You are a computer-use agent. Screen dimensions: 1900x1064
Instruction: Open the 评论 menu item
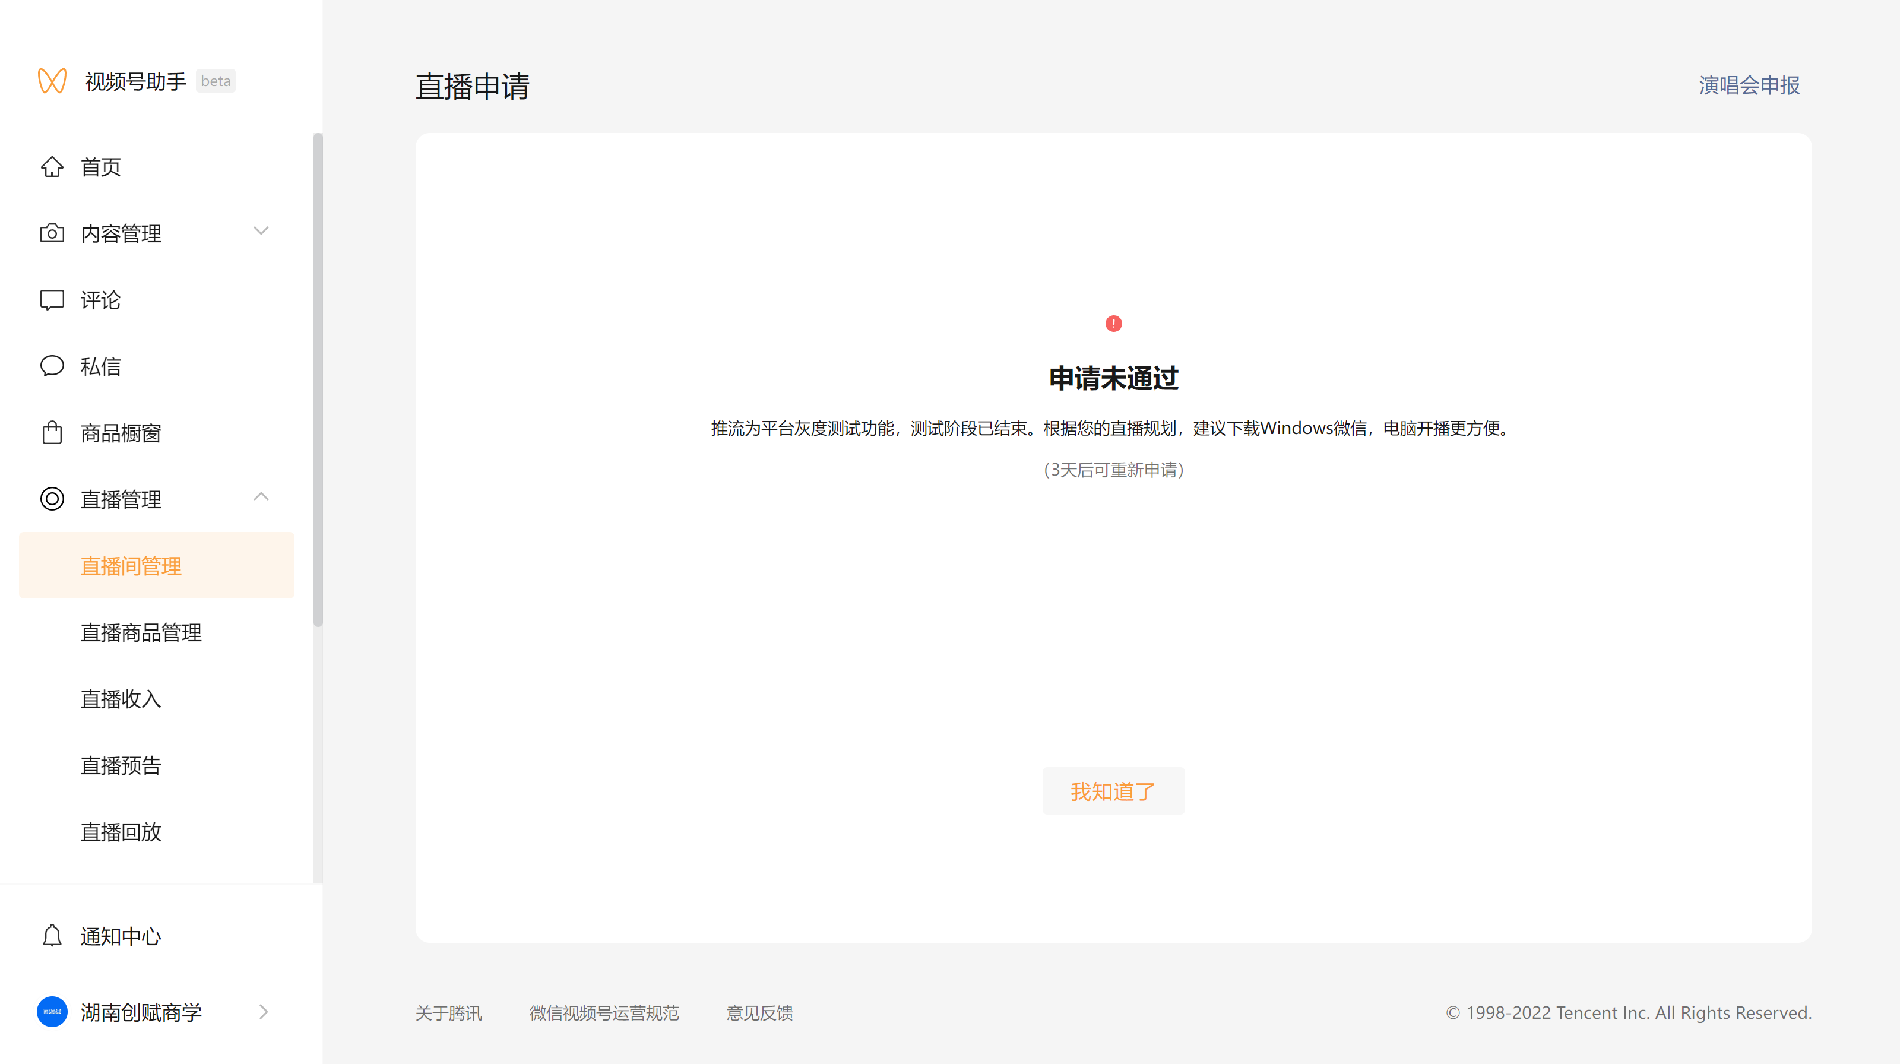click(x=156, y=300)
